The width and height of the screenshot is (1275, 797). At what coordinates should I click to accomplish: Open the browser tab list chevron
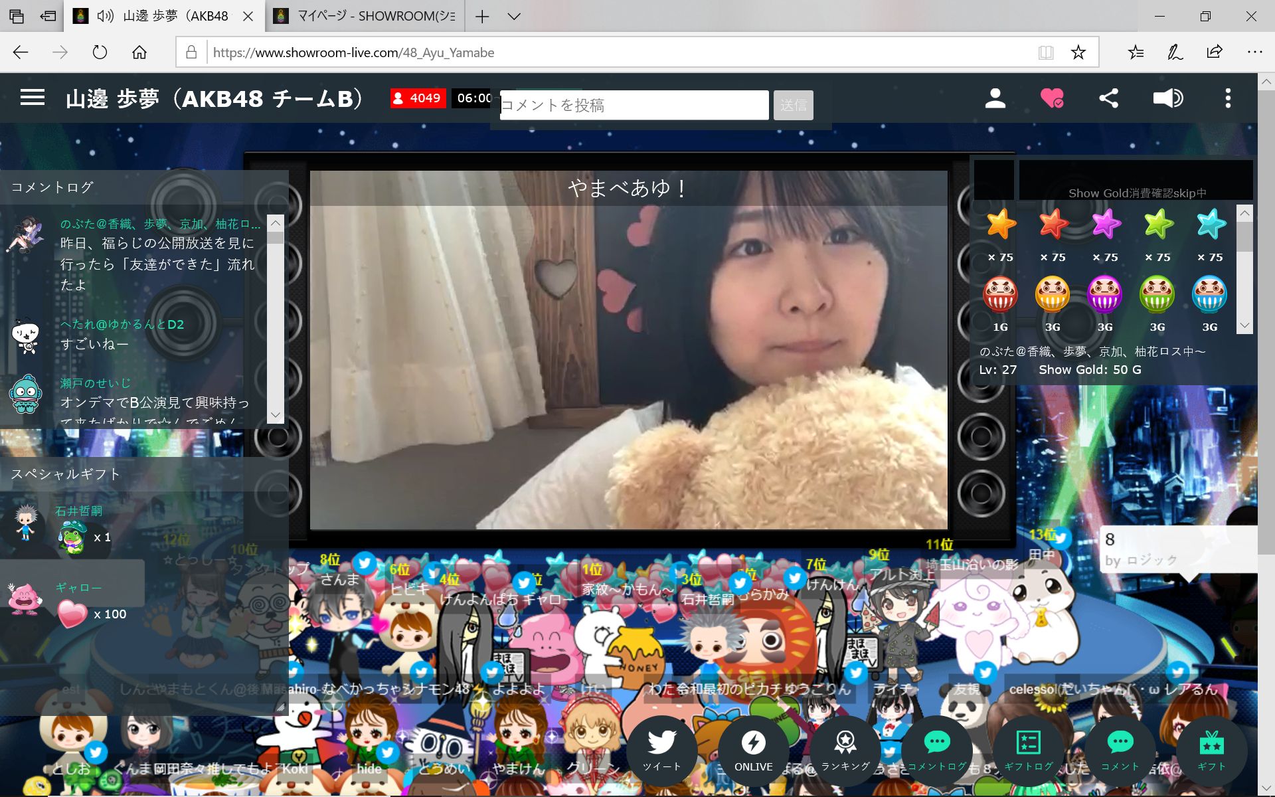513,16
